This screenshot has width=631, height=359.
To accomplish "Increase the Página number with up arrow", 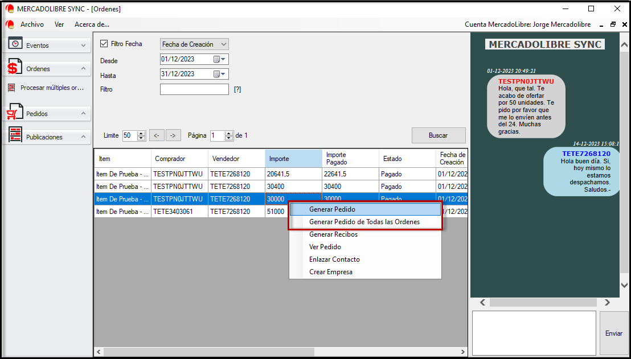I will [228, 134].
